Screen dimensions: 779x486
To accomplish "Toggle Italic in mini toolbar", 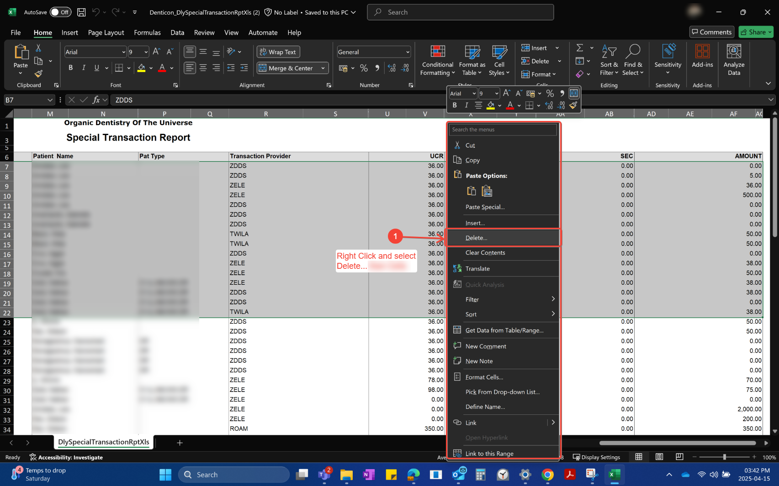I will [x=466, y=105].
